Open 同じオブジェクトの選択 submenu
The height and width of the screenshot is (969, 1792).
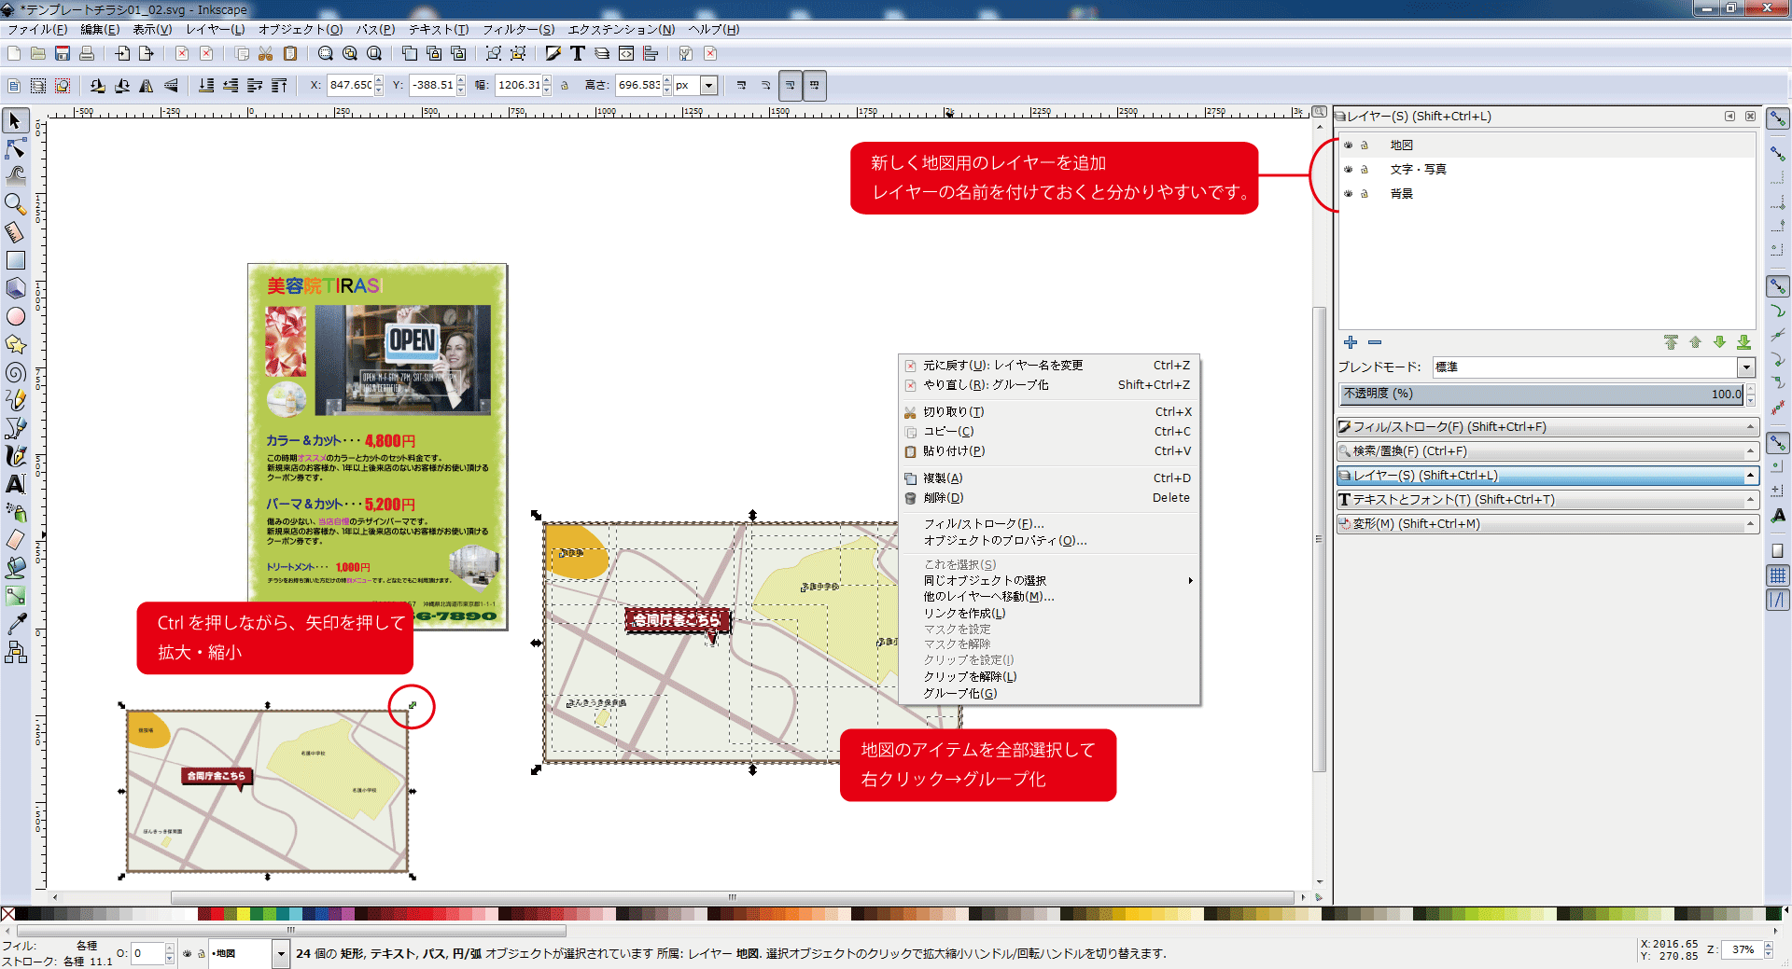coord(1049,581)
